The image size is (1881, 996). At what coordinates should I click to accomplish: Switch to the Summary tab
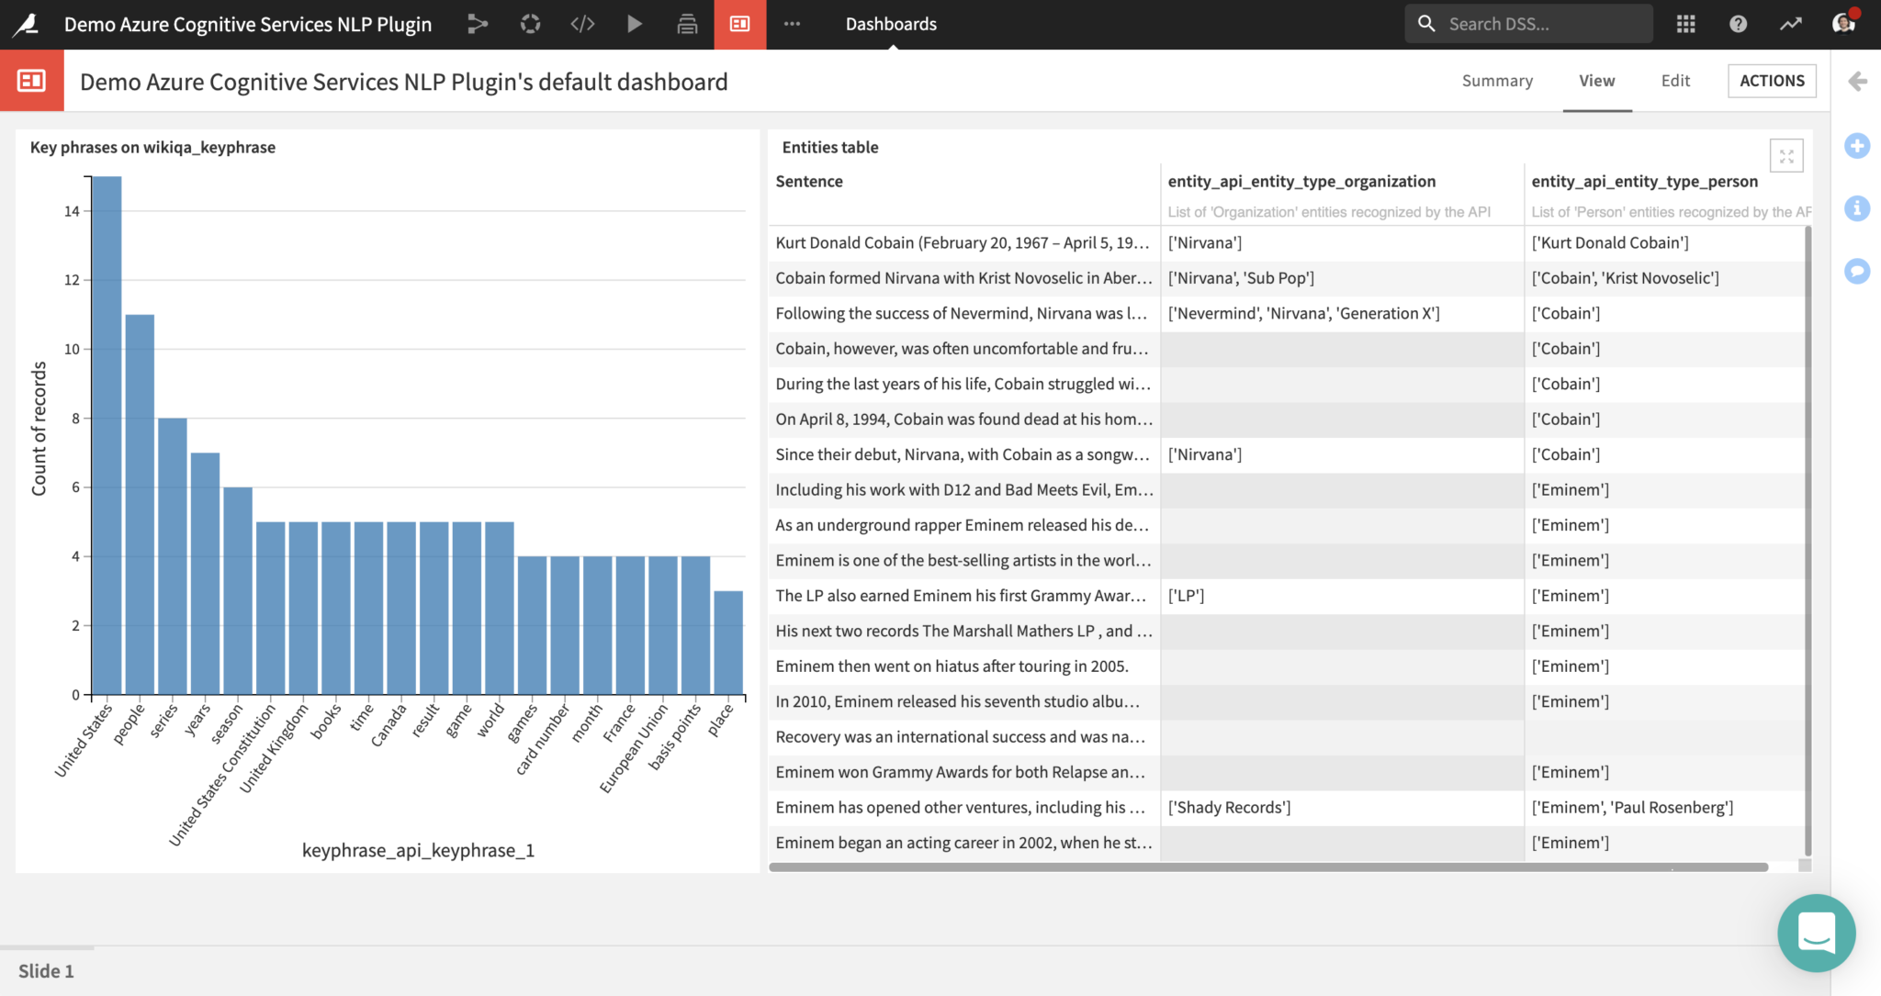[x=1496, y=81]
